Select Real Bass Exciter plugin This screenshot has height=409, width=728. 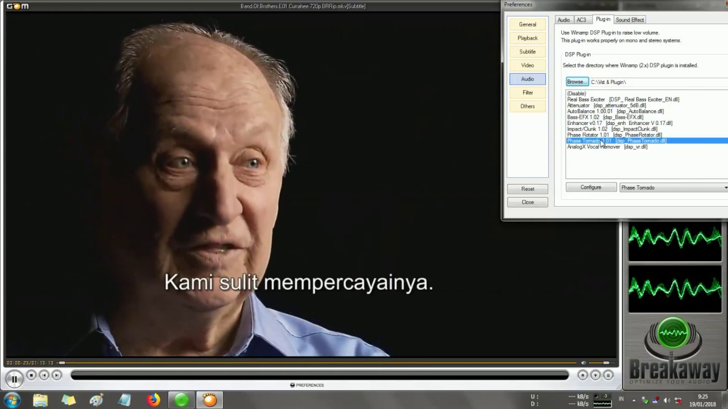647,99
